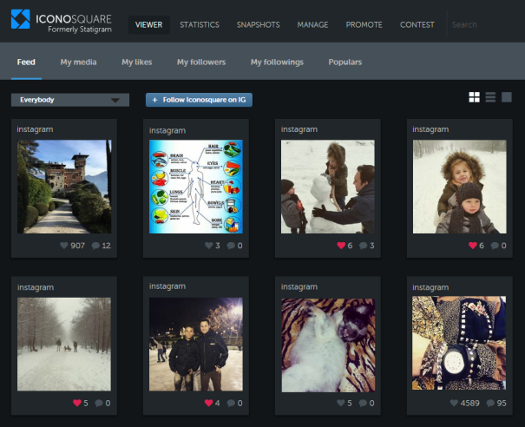Viewport: 525px width, 427px height.
Task: Select Manage in the top navigation
Action: click(x=312, y=25)
